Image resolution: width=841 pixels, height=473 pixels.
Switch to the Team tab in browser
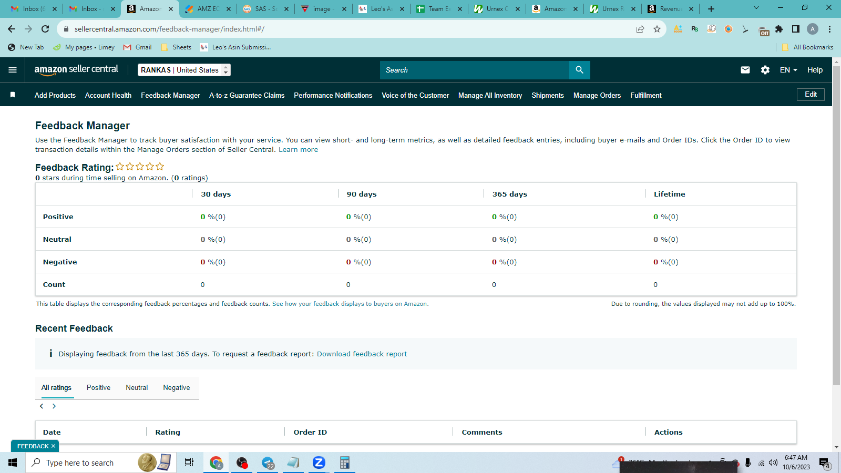pos(439,9)
